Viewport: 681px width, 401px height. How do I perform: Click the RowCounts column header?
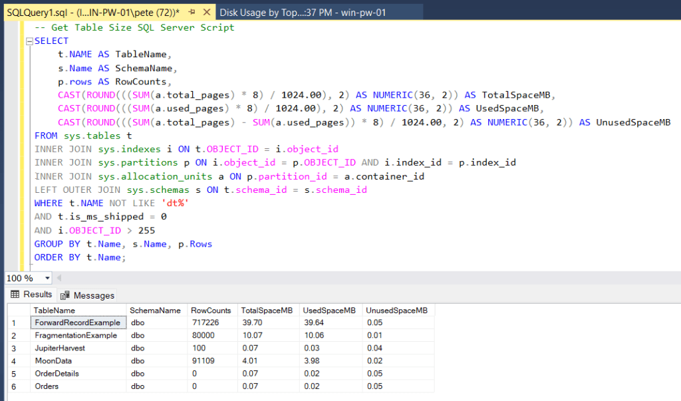pos(211,310)
